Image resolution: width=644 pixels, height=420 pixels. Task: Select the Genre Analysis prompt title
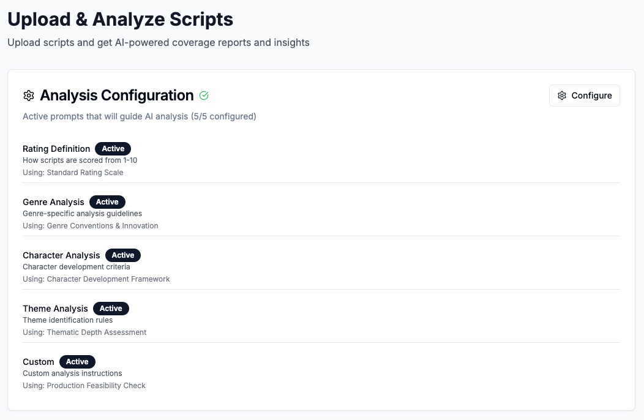53,202
